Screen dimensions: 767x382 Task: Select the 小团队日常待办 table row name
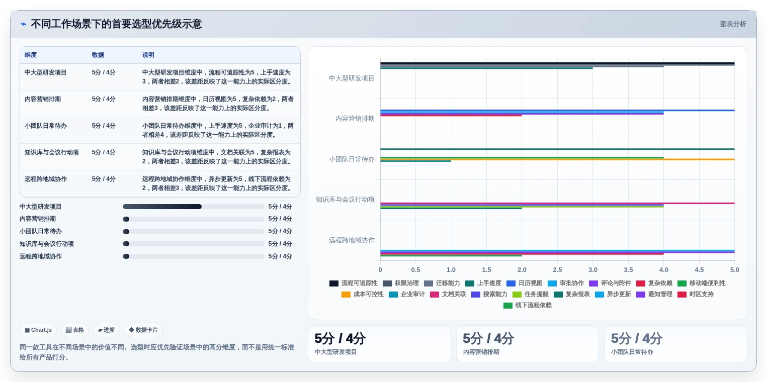point(46,126)
